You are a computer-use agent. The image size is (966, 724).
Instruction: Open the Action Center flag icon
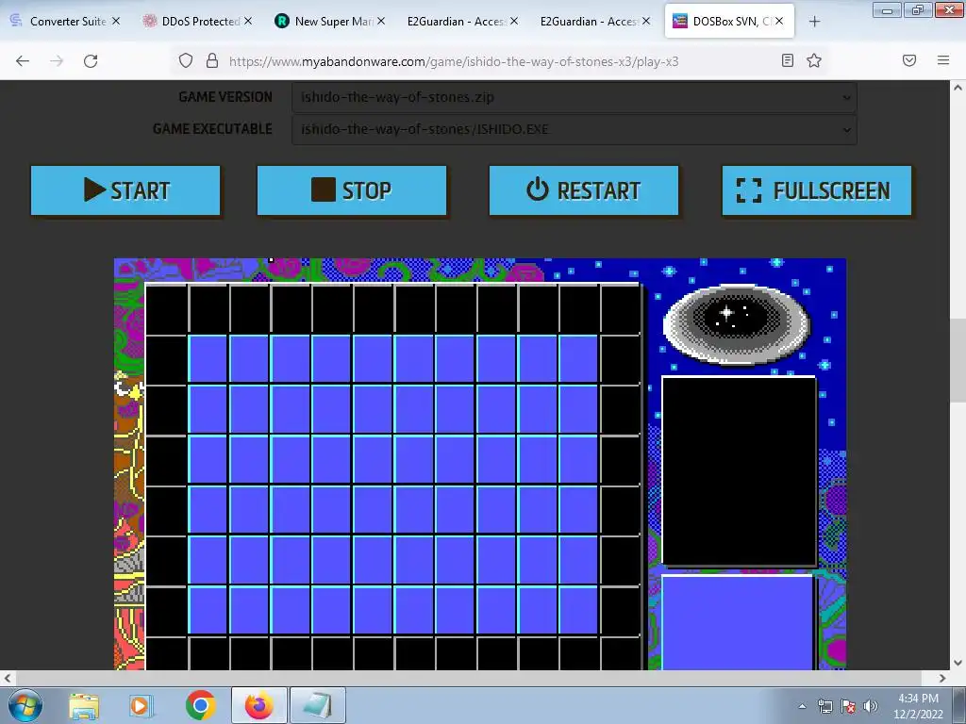coord(848,706)
